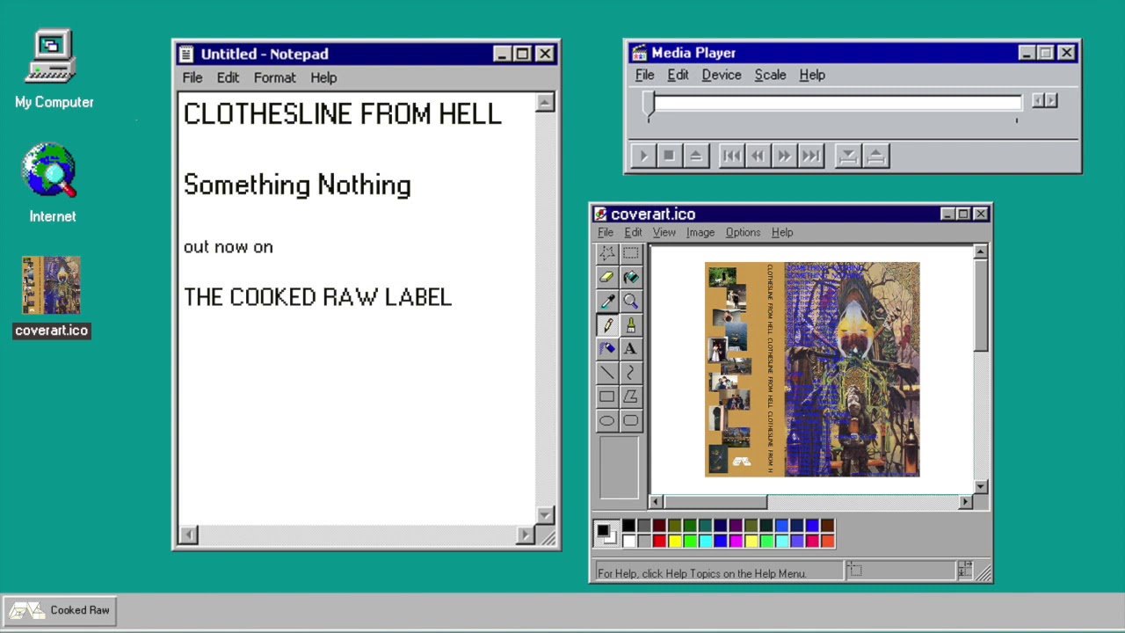Viewport: 1125px width, 633px height.
Task: Click Paint canvas scroll right arrow
Action: [x=965, y=502]
